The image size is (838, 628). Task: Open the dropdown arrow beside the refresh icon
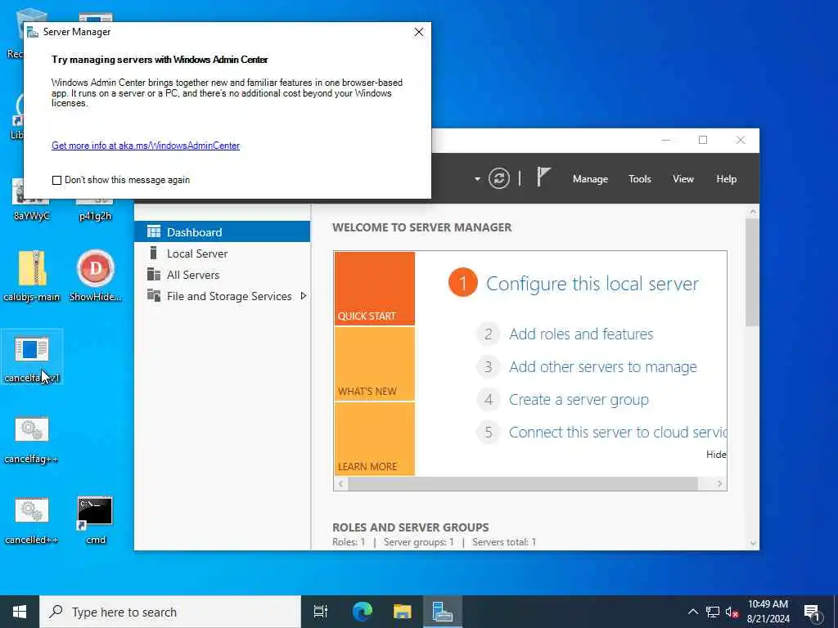tap(477, 179)
